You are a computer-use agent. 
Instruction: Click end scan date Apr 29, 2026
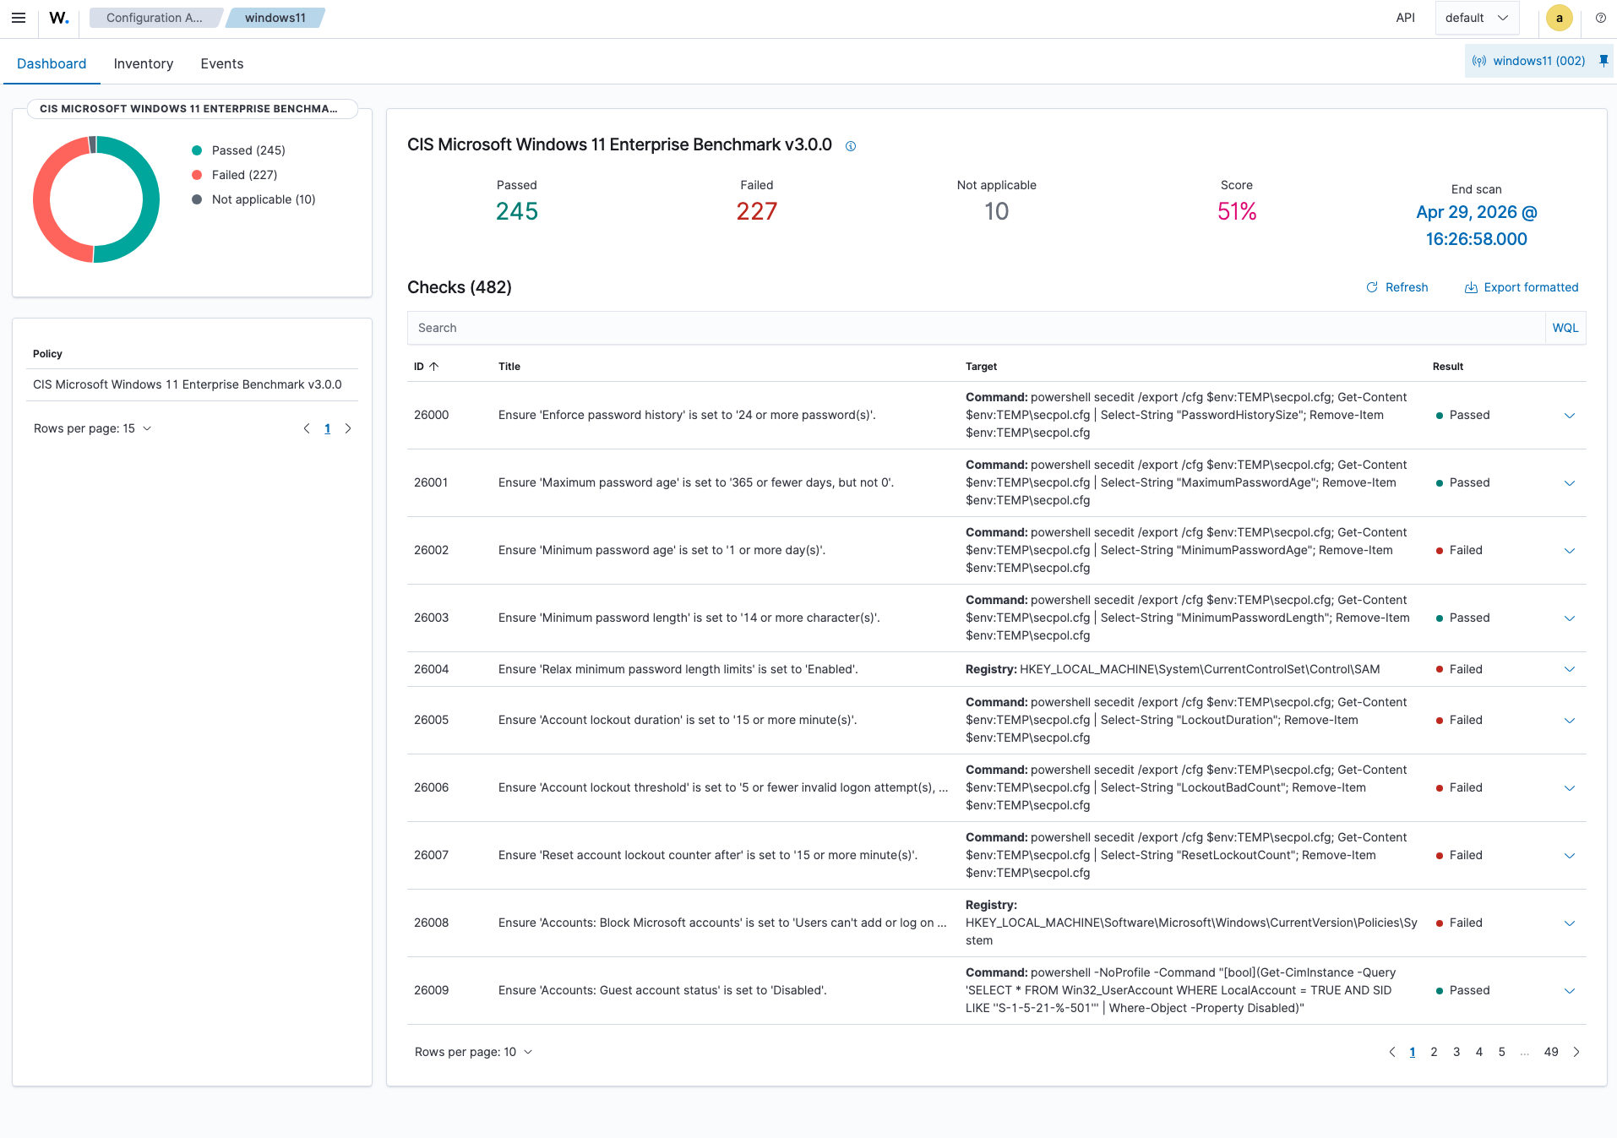(1477, 226)
